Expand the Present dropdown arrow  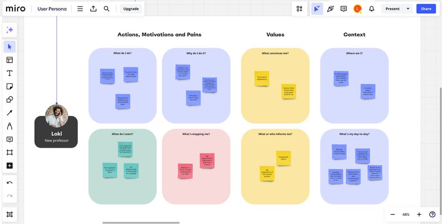pyautogui.click(x=408, y=9)
